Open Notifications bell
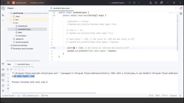This screenshot has width=184, height=103. point(181,8)
